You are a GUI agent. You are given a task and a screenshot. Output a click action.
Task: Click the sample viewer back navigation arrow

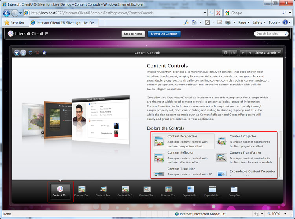pyautogui.click(x=17, y=53)
